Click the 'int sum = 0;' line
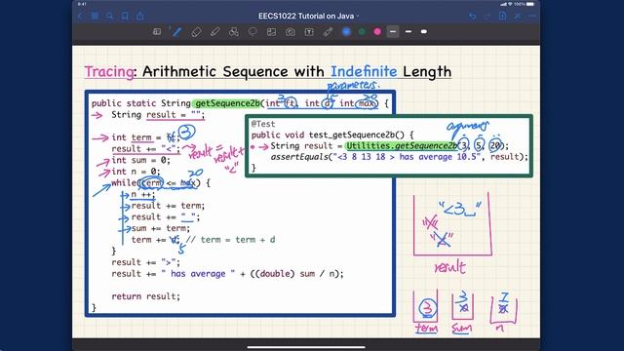The width and height of the screenshot is (624, 351). tap(140, 160)
